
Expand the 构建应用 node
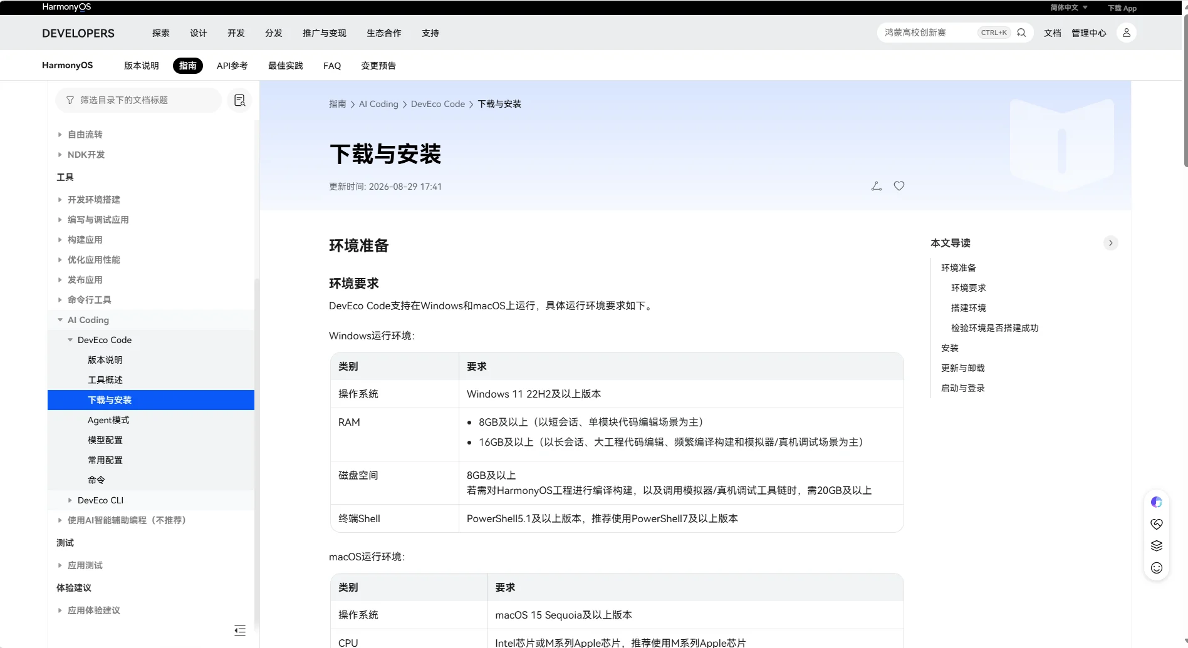point(60,240)
